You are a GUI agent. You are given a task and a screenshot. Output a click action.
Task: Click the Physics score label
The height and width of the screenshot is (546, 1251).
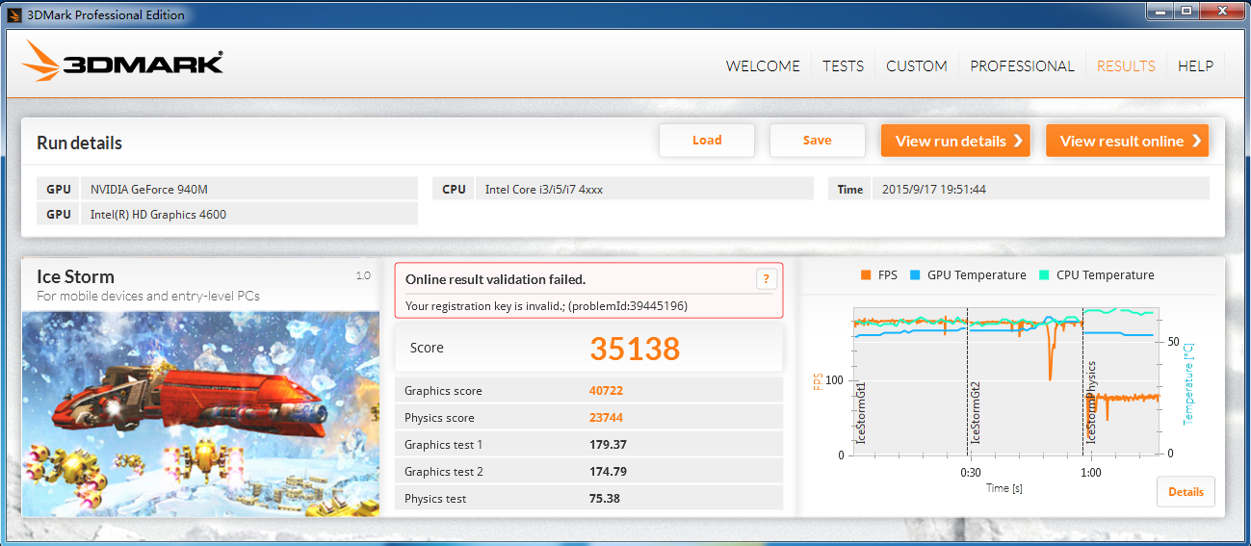(439, 418)
